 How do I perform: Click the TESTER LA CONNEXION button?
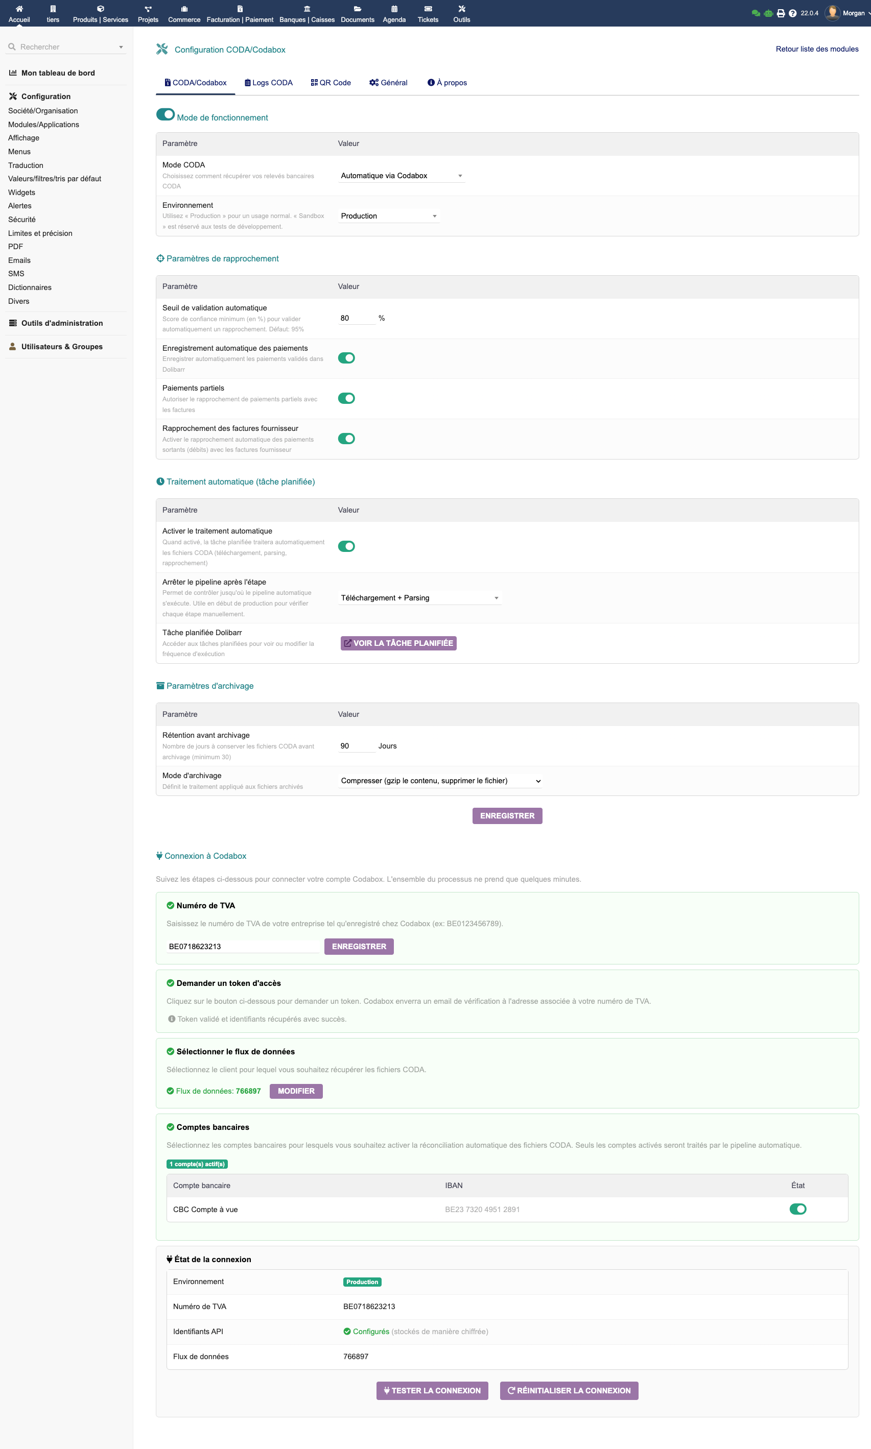[432, 1390]
